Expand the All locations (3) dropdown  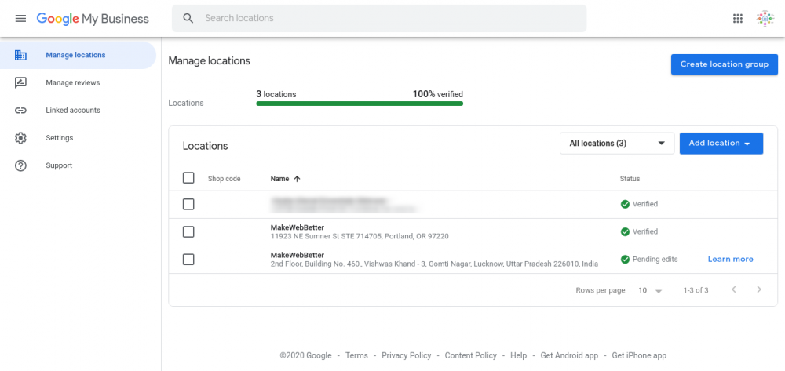(x=616, y=144)
